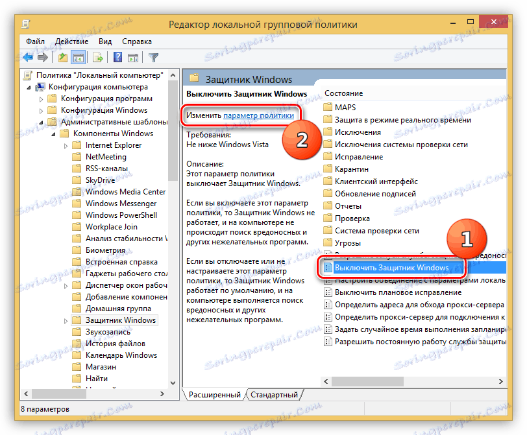Screen dimensions: 527x435
Task: Click the Исключения folder icon
Action: pos(327,132)
